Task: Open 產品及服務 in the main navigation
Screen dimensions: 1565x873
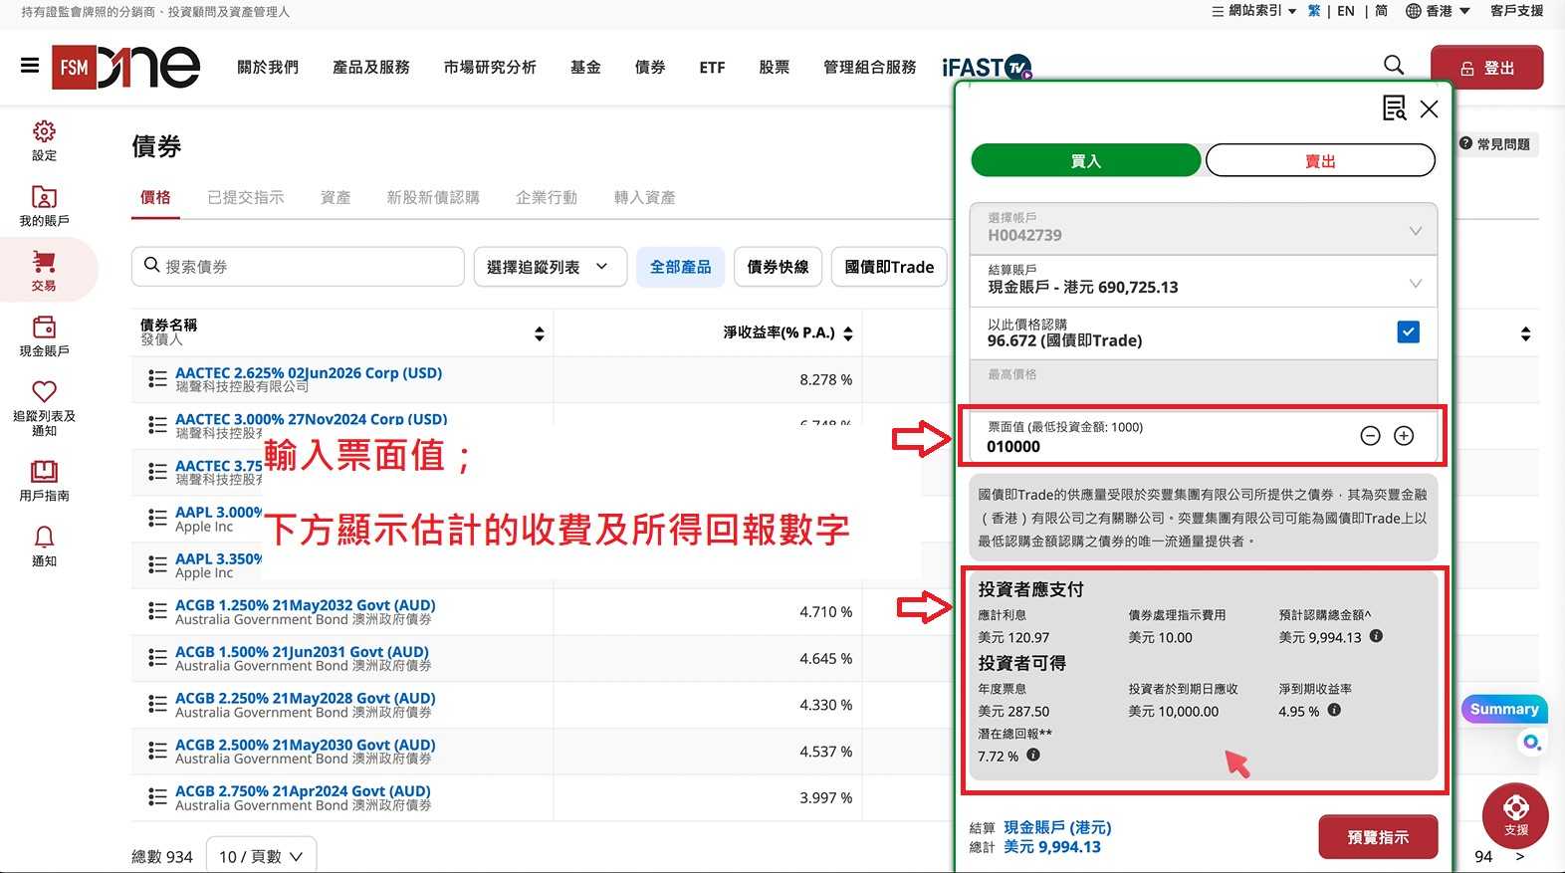Action: tap(371, 67)
